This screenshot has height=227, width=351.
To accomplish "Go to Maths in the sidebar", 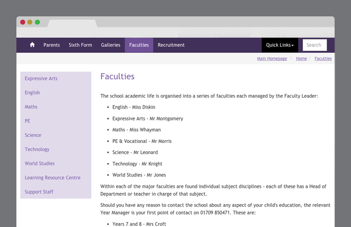I will pyautogui.click(x=31, y=107).
